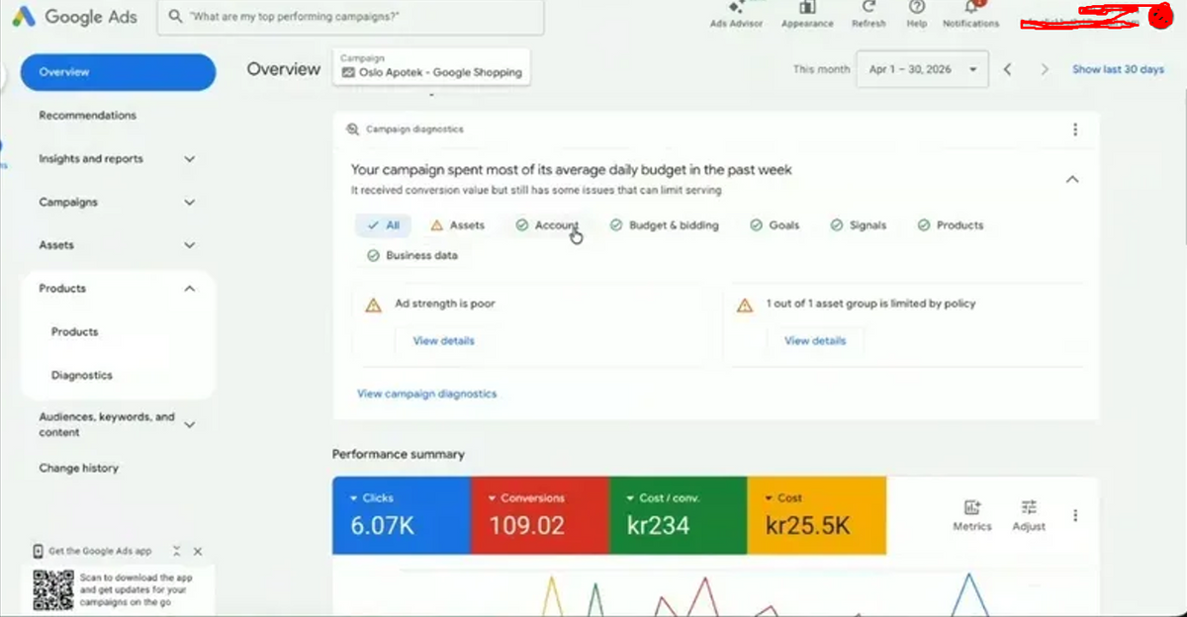Open the Help menu
Screen dimensions: 1187x617
(917, 14)
